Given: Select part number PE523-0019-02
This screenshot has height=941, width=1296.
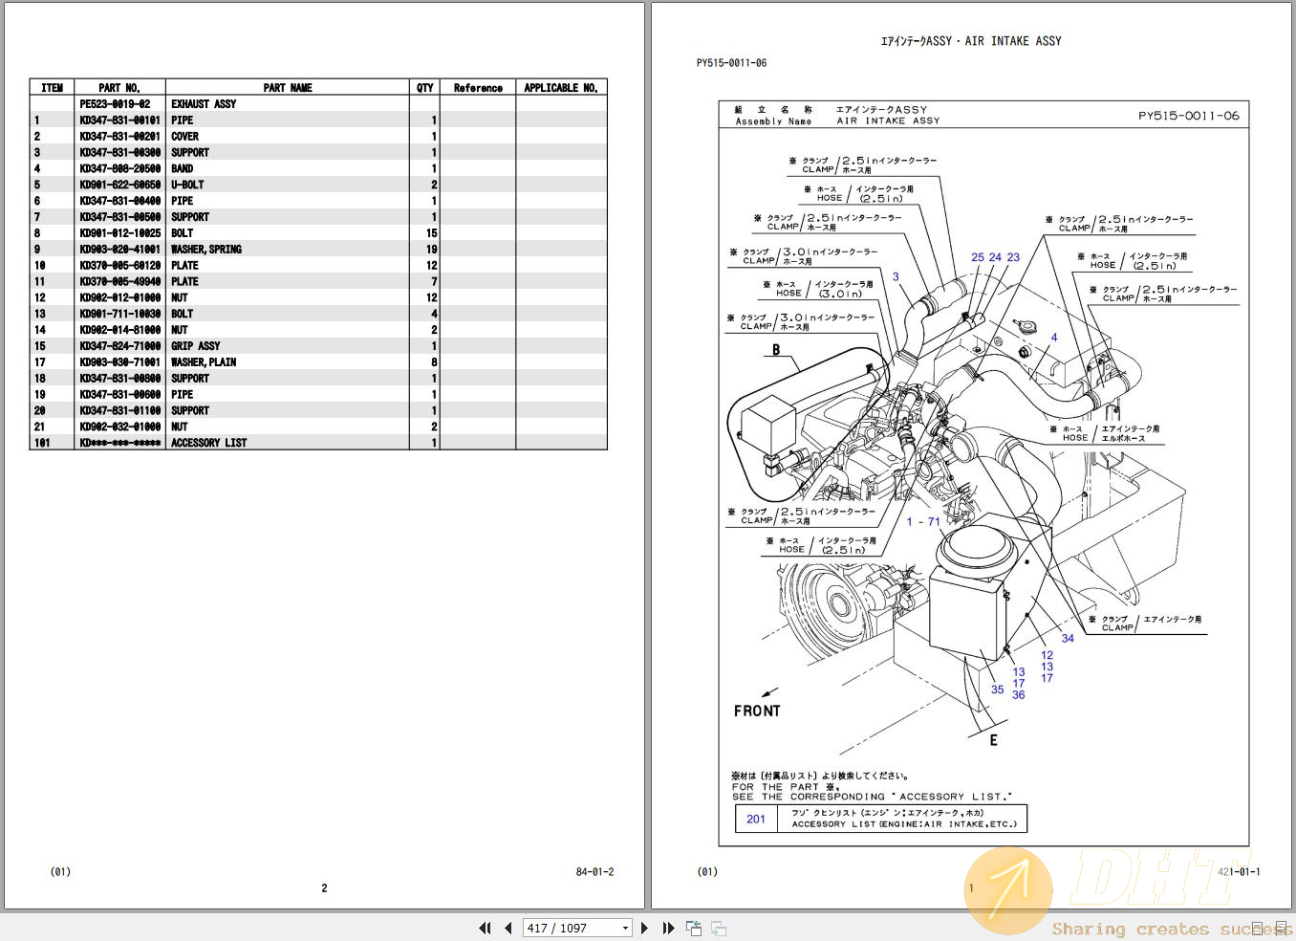Looking at the screenshot, I should (115, 103).
